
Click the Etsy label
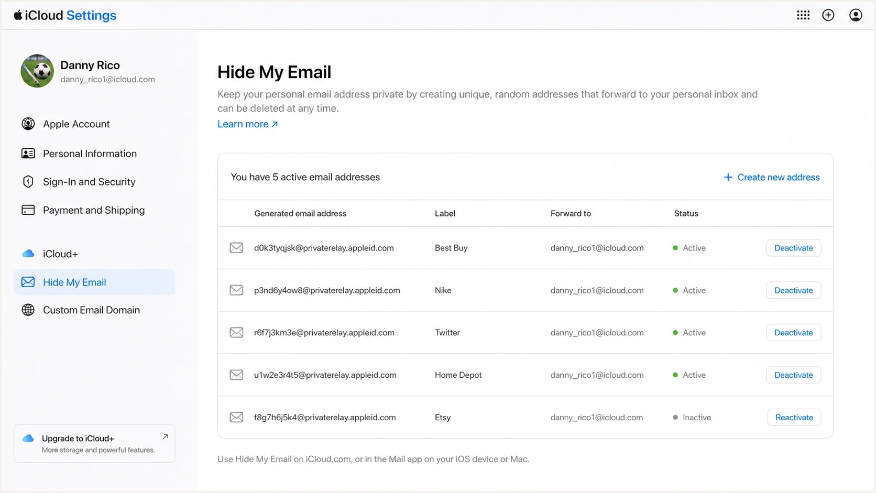point(443,418)
